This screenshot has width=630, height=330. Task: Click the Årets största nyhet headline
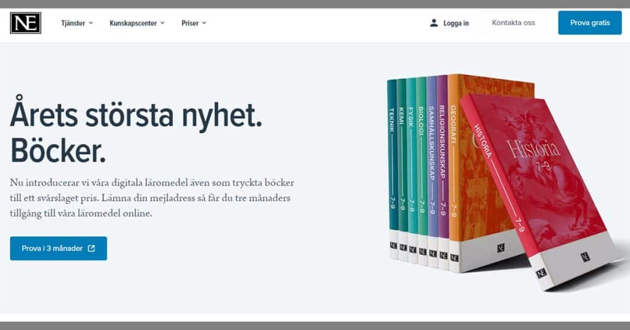click(136, 115)
